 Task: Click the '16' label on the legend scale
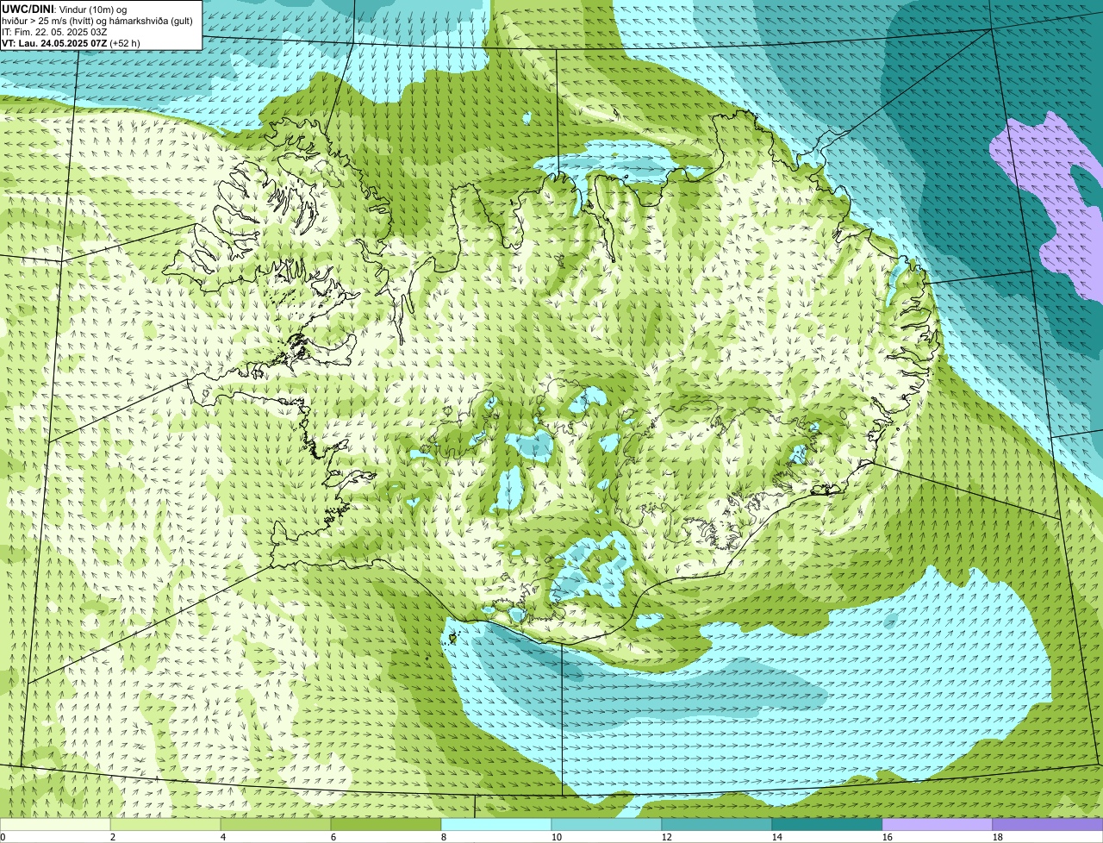888,837
